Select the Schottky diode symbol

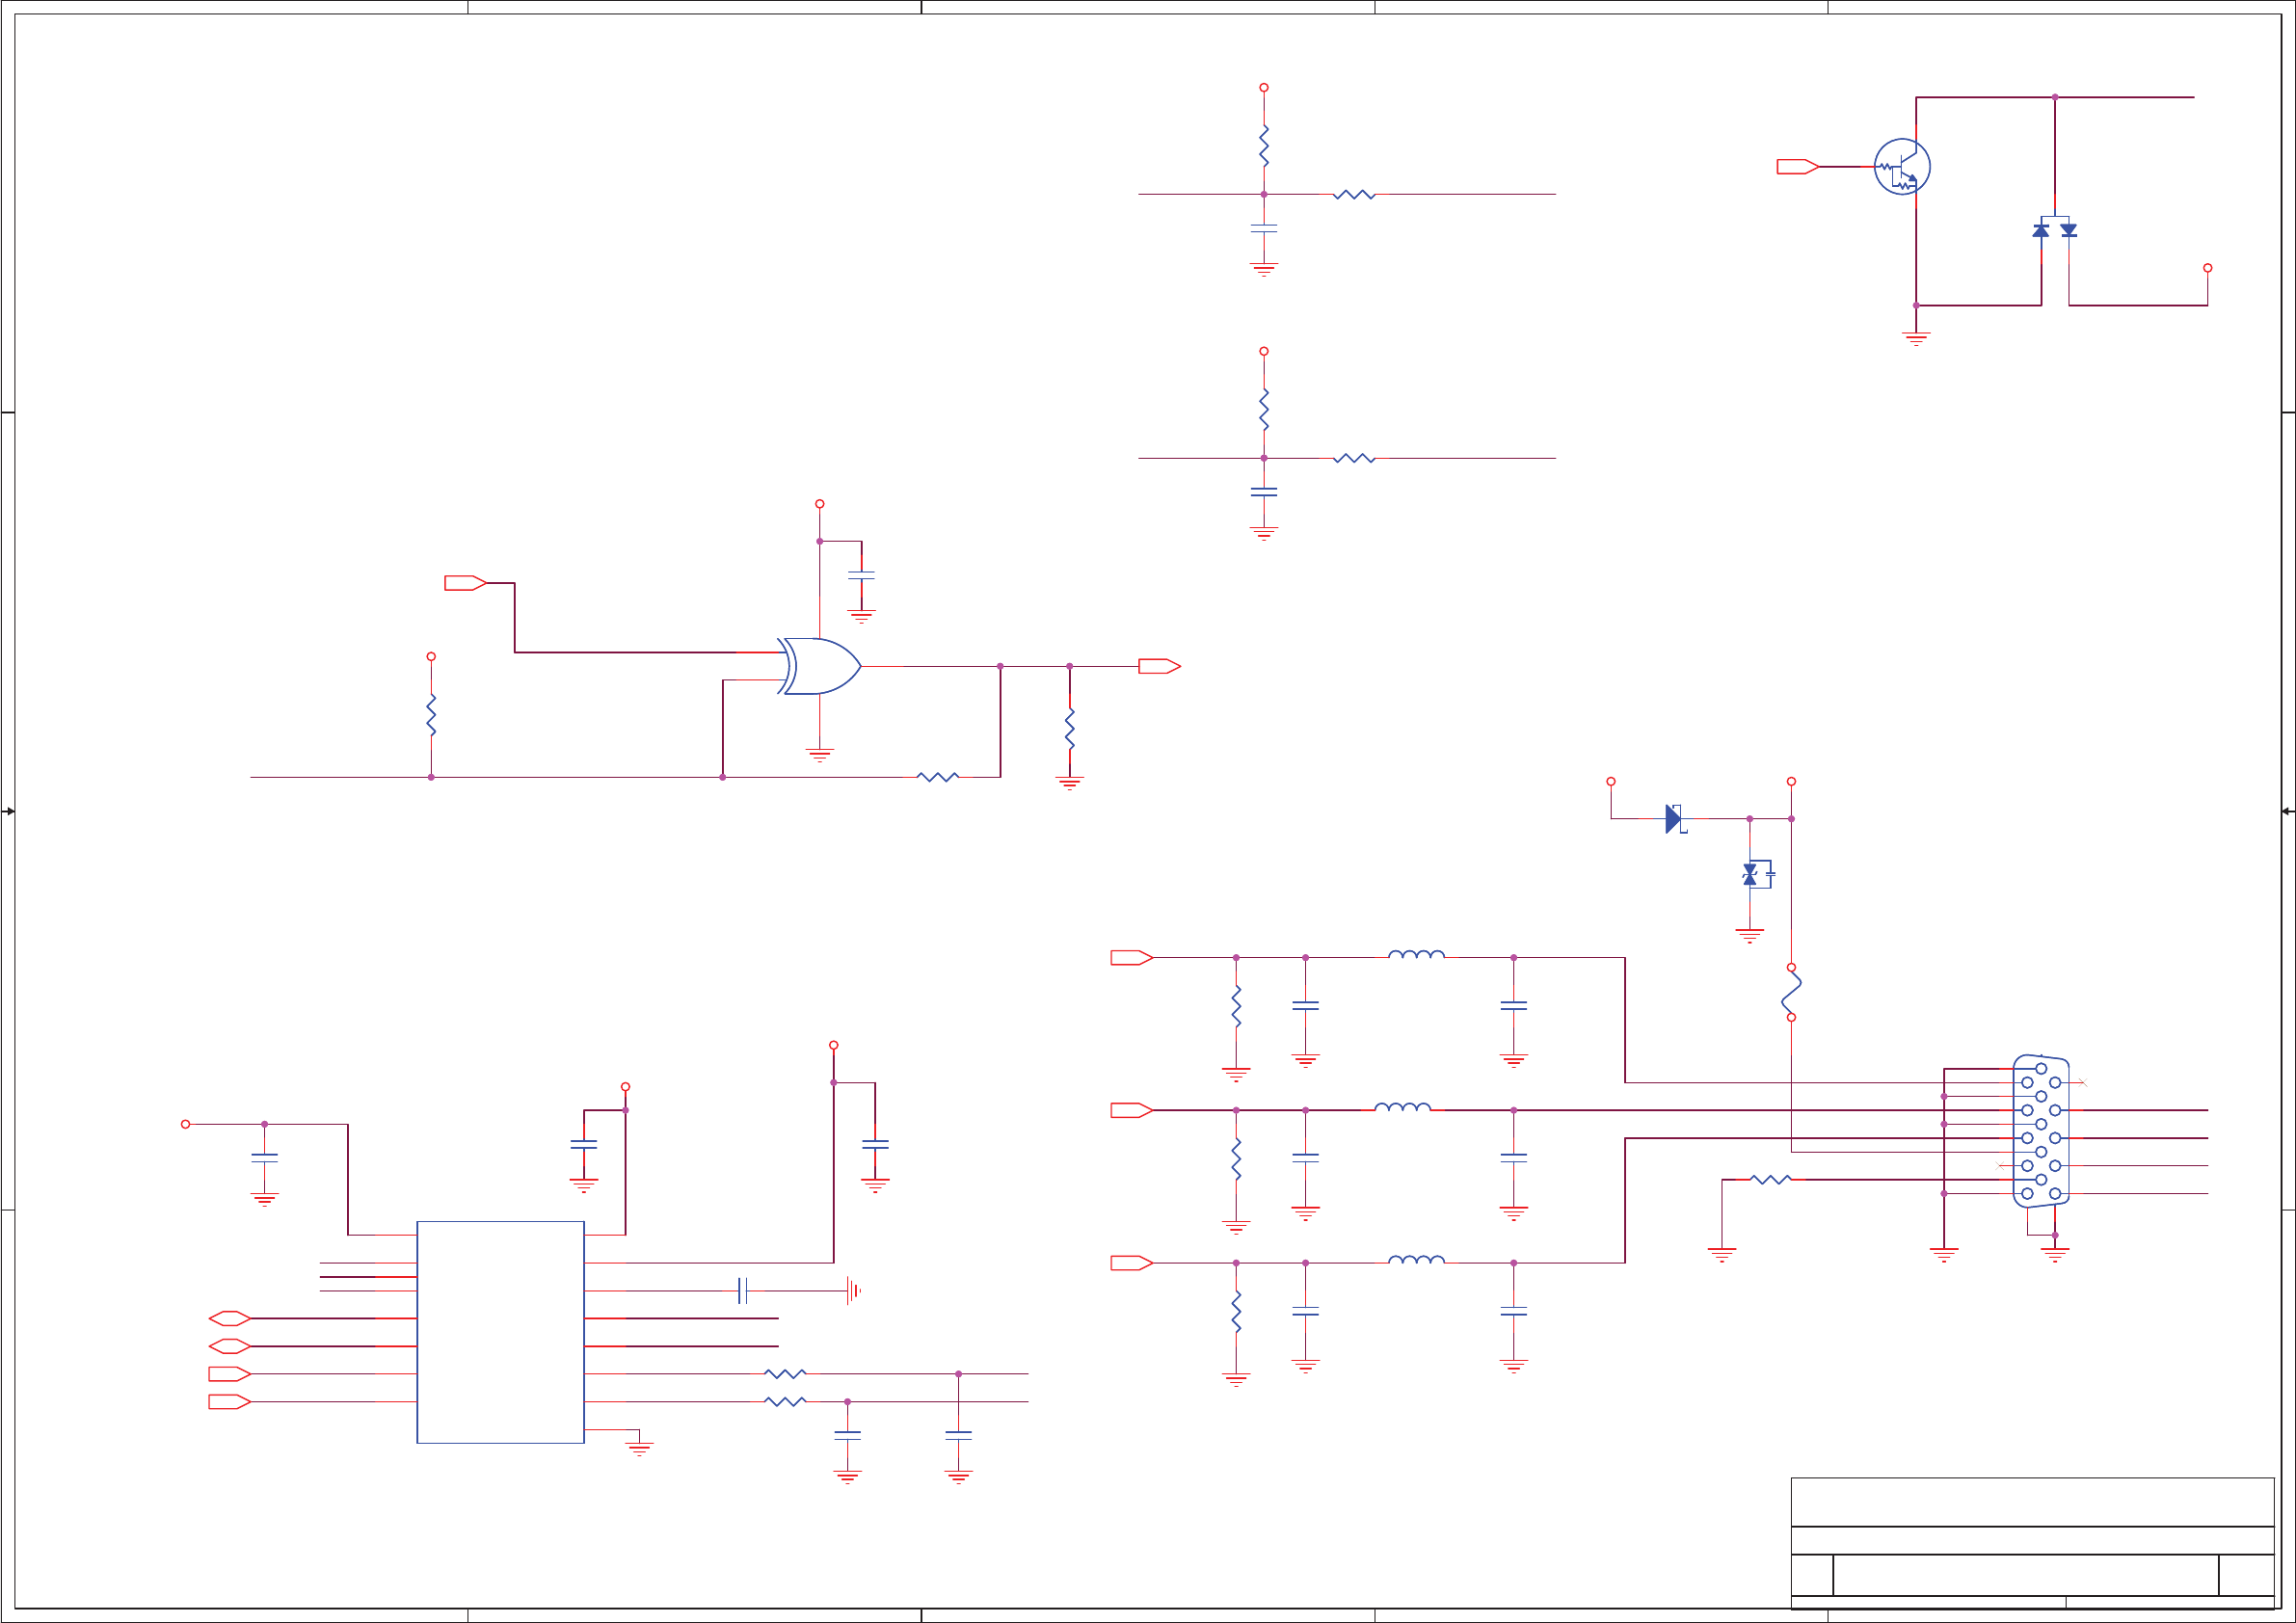coord(1674,819)
